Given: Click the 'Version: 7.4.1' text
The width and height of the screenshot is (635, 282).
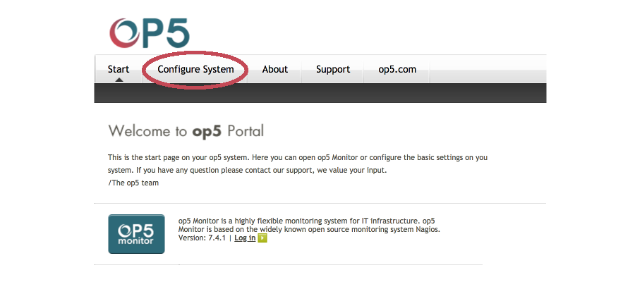Looking at the screenshot, I should pyautogui.click(x=202, y=238).
